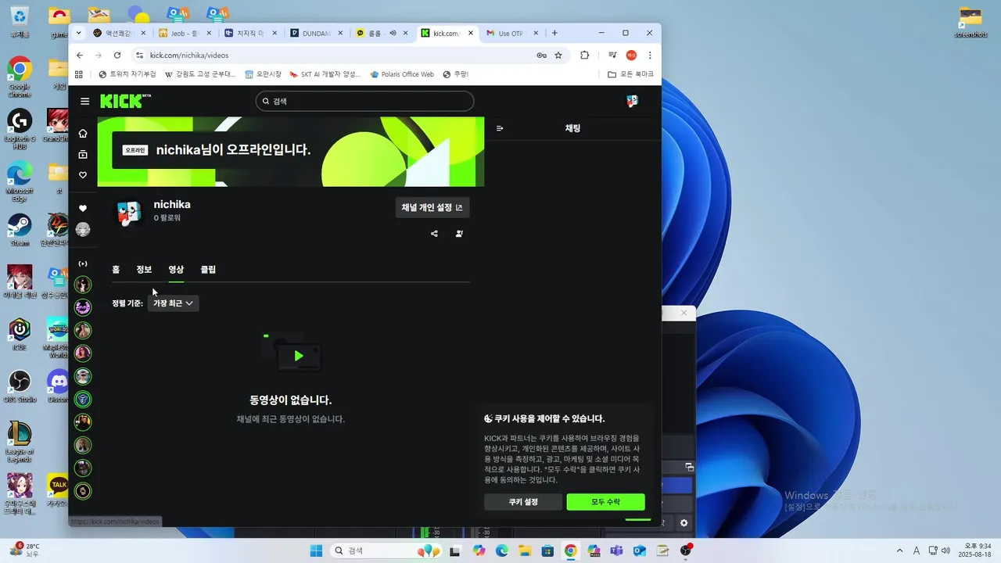The height and width of the screenshot is (563, 1001).
Task: Select the 영상 channel tab
Action: pyautogui.click(x=176, y=270)
